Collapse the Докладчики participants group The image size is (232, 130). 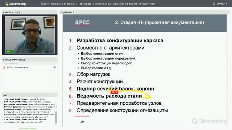(x=4, y=64)
